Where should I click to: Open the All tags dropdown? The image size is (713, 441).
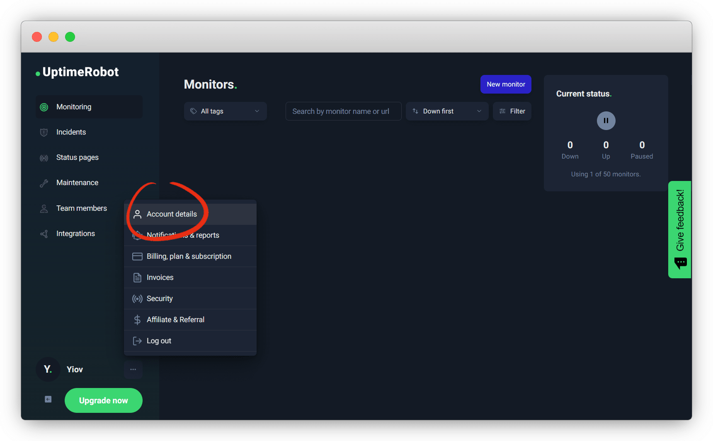[225, 111]
